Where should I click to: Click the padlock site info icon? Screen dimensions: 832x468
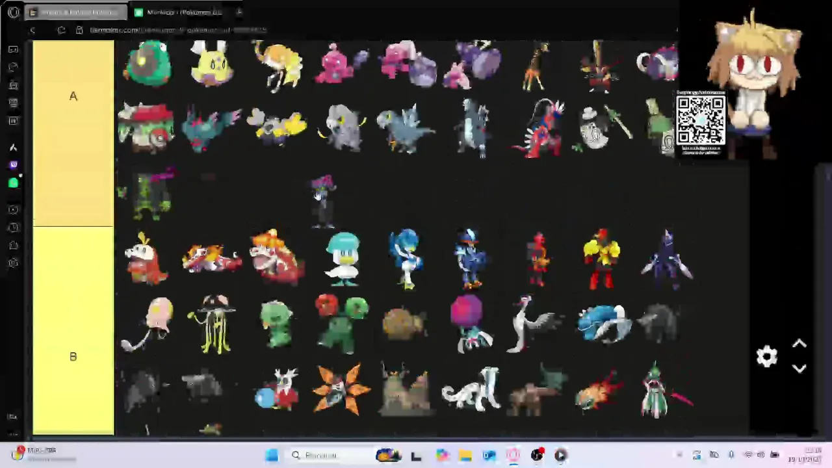click(79, 30)
